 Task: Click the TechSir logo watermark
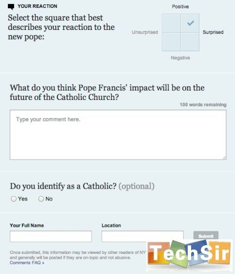189,254
